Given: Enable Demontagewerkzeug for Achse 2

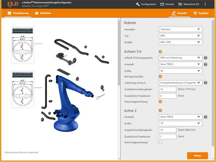Looking at the screenshot, I should [160, 143].
